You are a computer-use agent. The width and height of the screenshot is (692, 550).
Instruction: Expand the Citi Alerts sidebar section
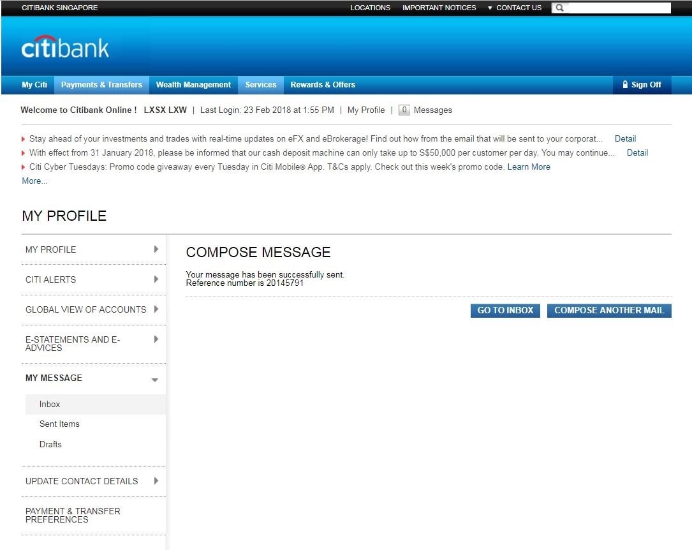point(156,279)
